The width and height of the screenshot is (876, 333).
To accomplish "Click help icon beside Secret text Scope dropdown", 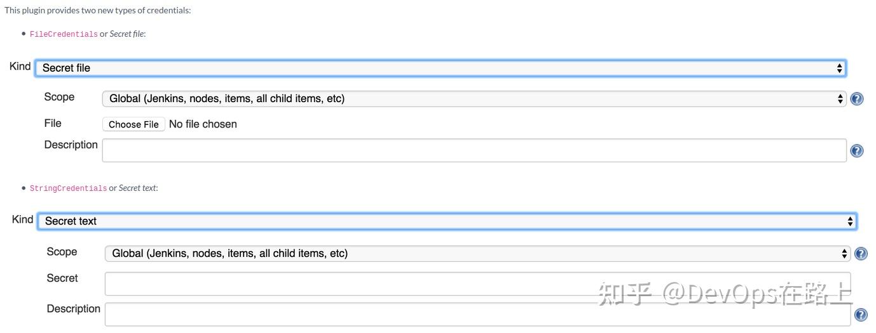I will click(861, 254).
